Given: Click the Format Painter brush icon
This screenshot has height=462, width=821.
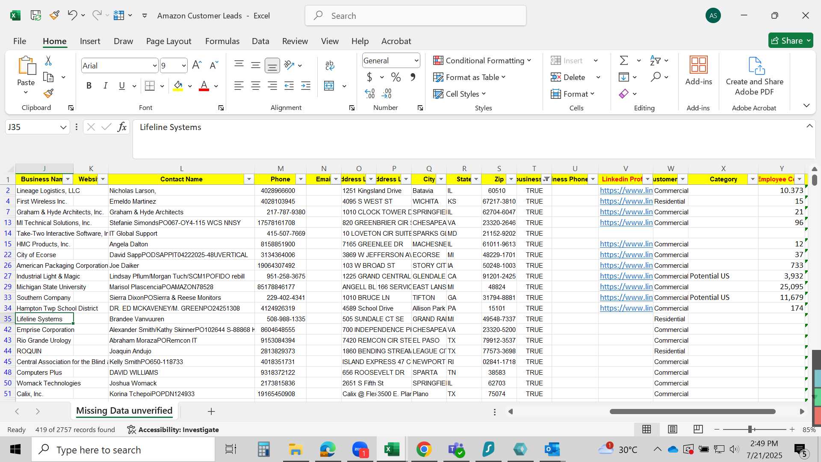Looking at the screenshot, I should click(48, 93).
